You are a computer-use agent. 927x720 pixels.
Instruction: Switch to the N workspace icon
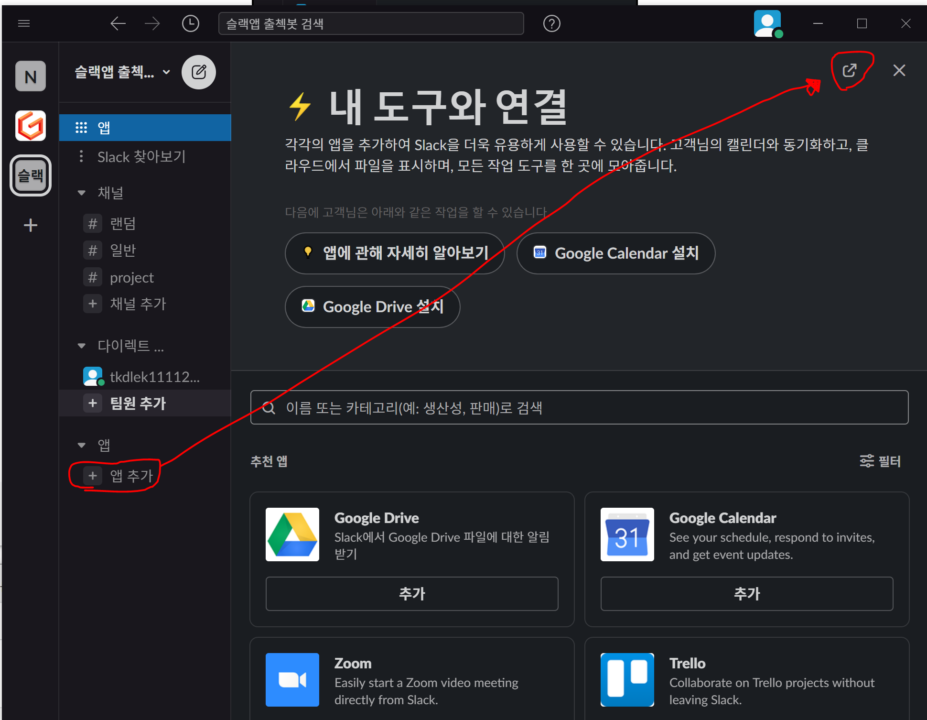click(x=31, y=76)
